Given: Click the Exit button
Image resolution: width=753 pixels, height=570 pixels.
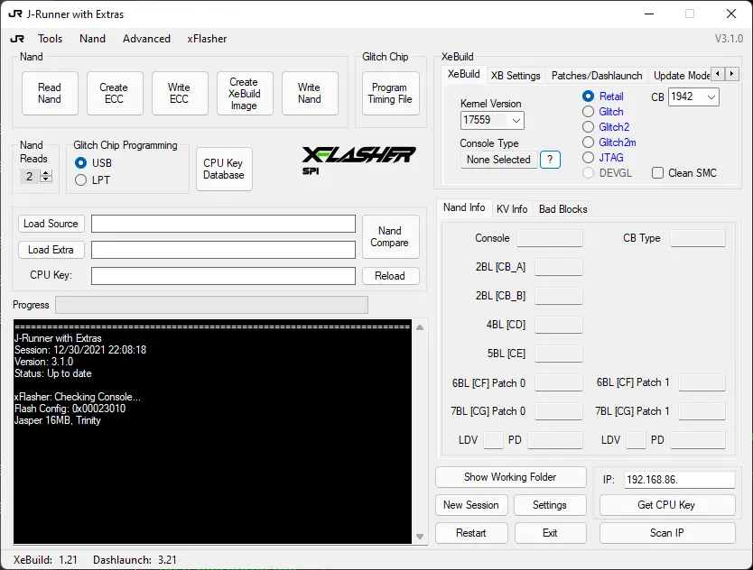Looking at the screenshot, I should pos(550,533).
